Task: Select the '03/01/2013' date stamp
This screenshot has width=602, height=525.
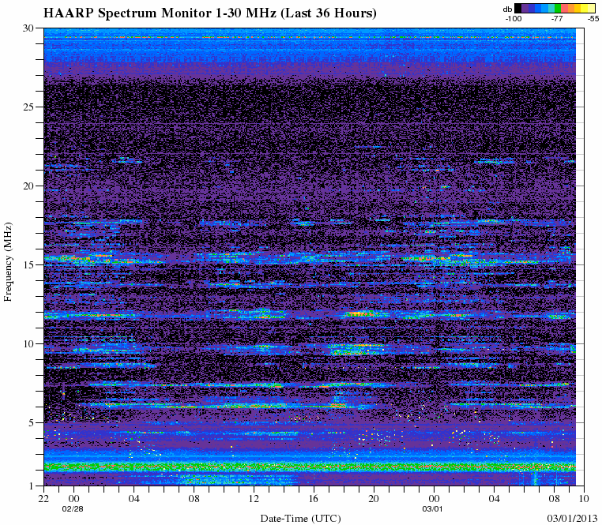Action: (573, 518)
